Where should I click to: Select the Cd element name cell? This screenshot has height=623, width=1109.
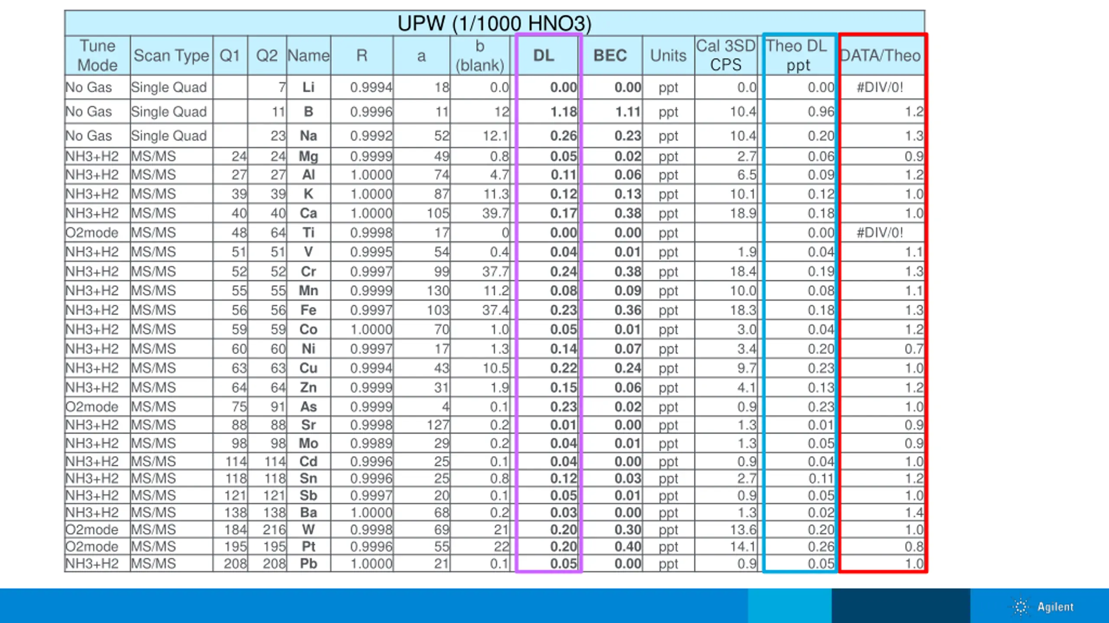click(308, 461)
